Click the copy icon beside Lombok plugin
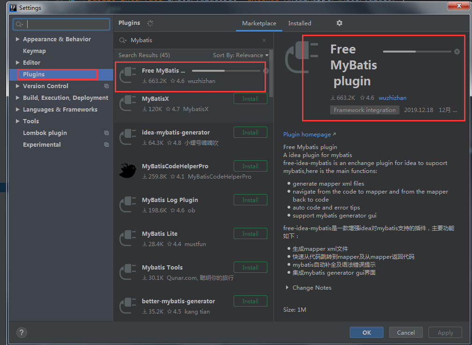472x345 pixels. click(x=107, y=133)
